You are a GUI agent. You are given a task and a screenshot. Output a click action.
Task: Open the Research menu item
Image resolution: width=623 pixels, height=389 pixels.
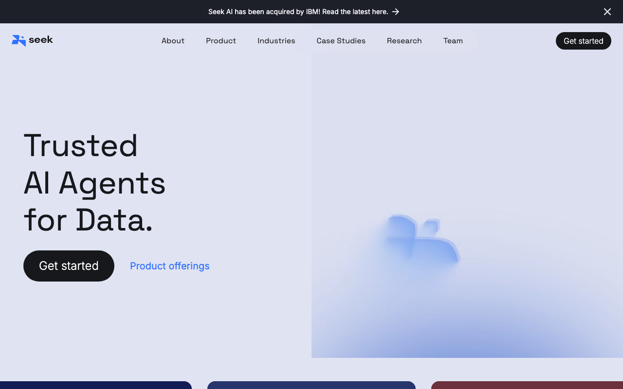404,41
